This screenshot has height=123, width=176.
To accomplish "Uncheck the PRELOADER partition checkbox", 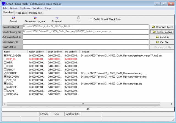I will (x=5, y=55).
